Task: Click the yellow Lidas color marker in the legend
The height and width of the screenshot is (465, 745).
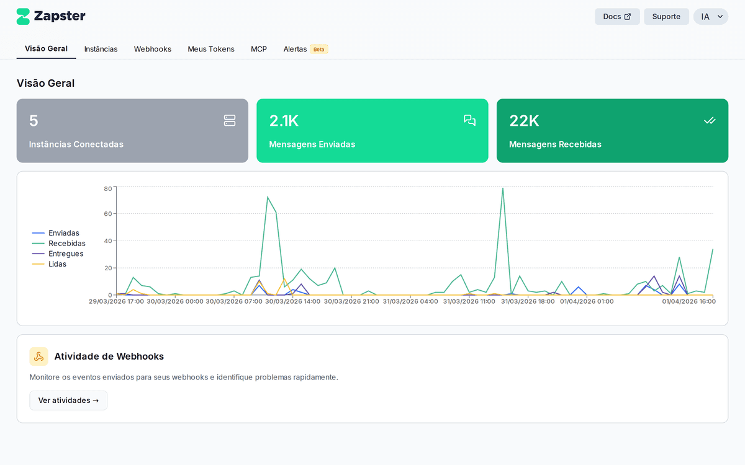Action: (38, 263)
